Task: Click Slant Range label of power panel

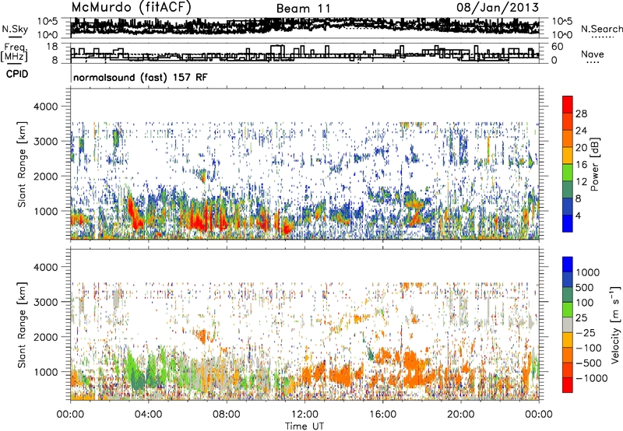Action: coord(22,164)
